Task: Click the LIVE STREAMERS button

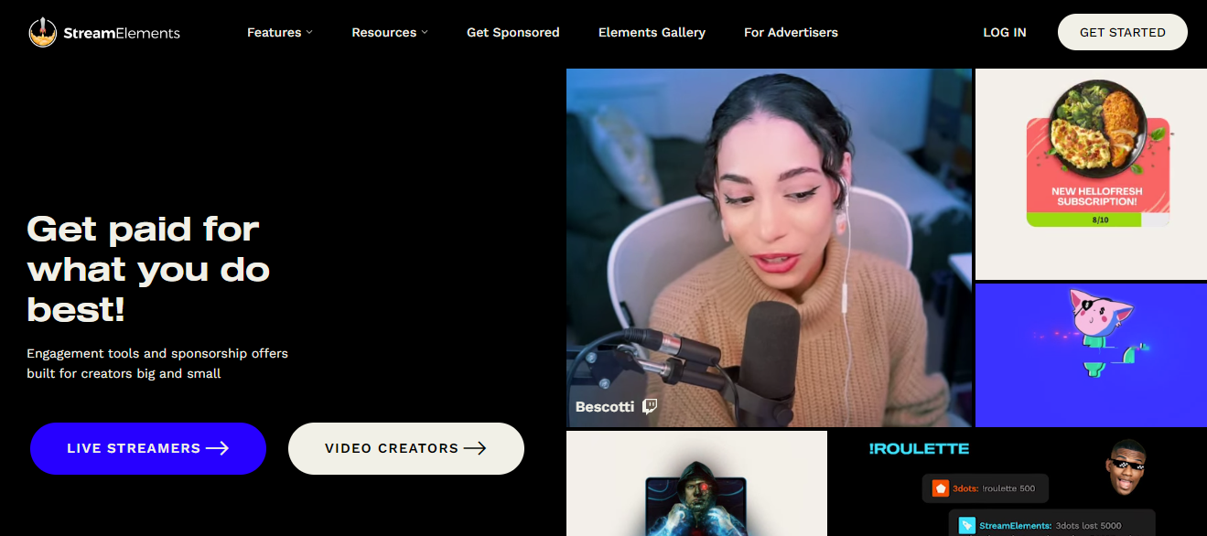Action: coord(148,448)
